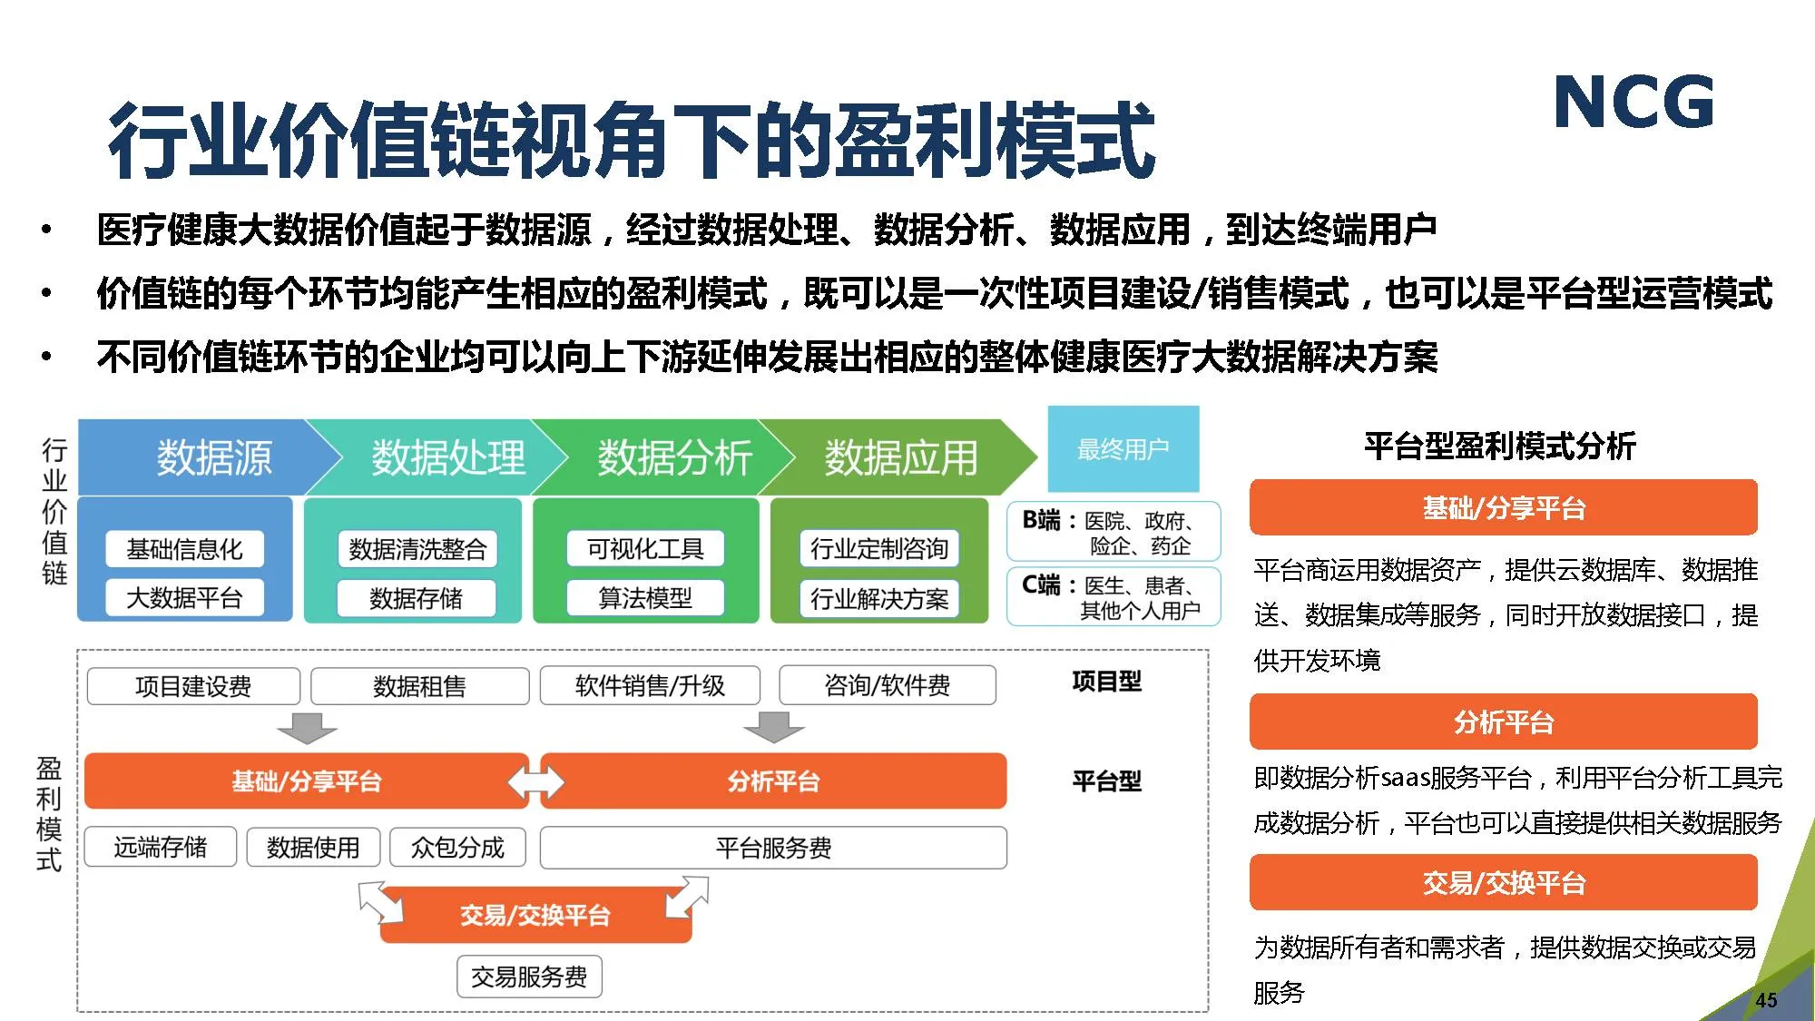The height and width of the screenshot is (1021, 1815).
Task: Click page number 45
Action: [x=1766, y=1000]
